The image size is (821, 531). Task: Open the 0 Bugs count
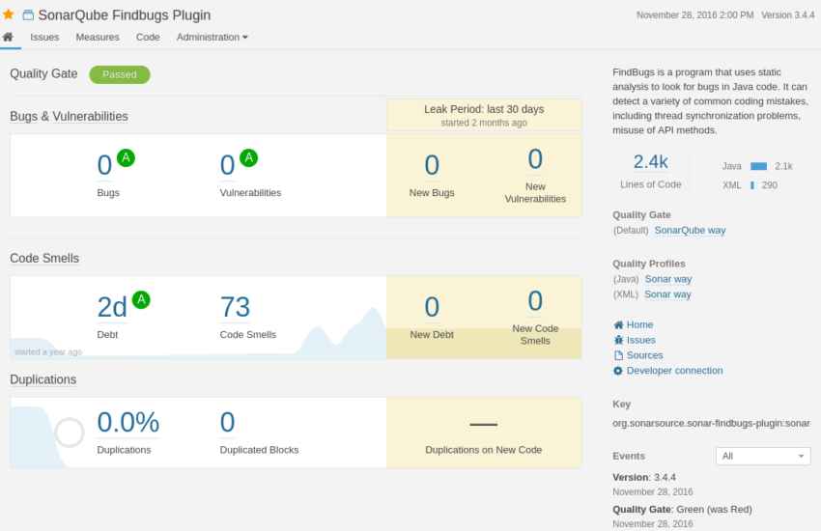coord(104,165)
